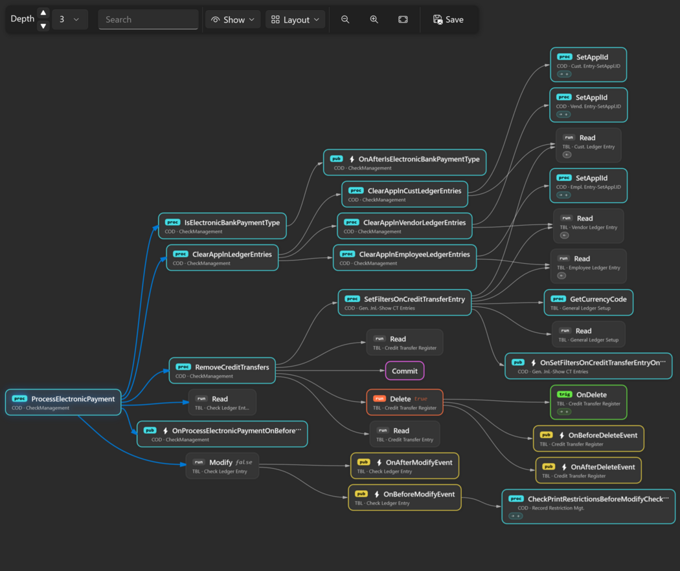Screen dimensions: 680x571
Task: Select CheckPrintRestrictionsBeforeModifyCheck node
Action: pos(589,506)
